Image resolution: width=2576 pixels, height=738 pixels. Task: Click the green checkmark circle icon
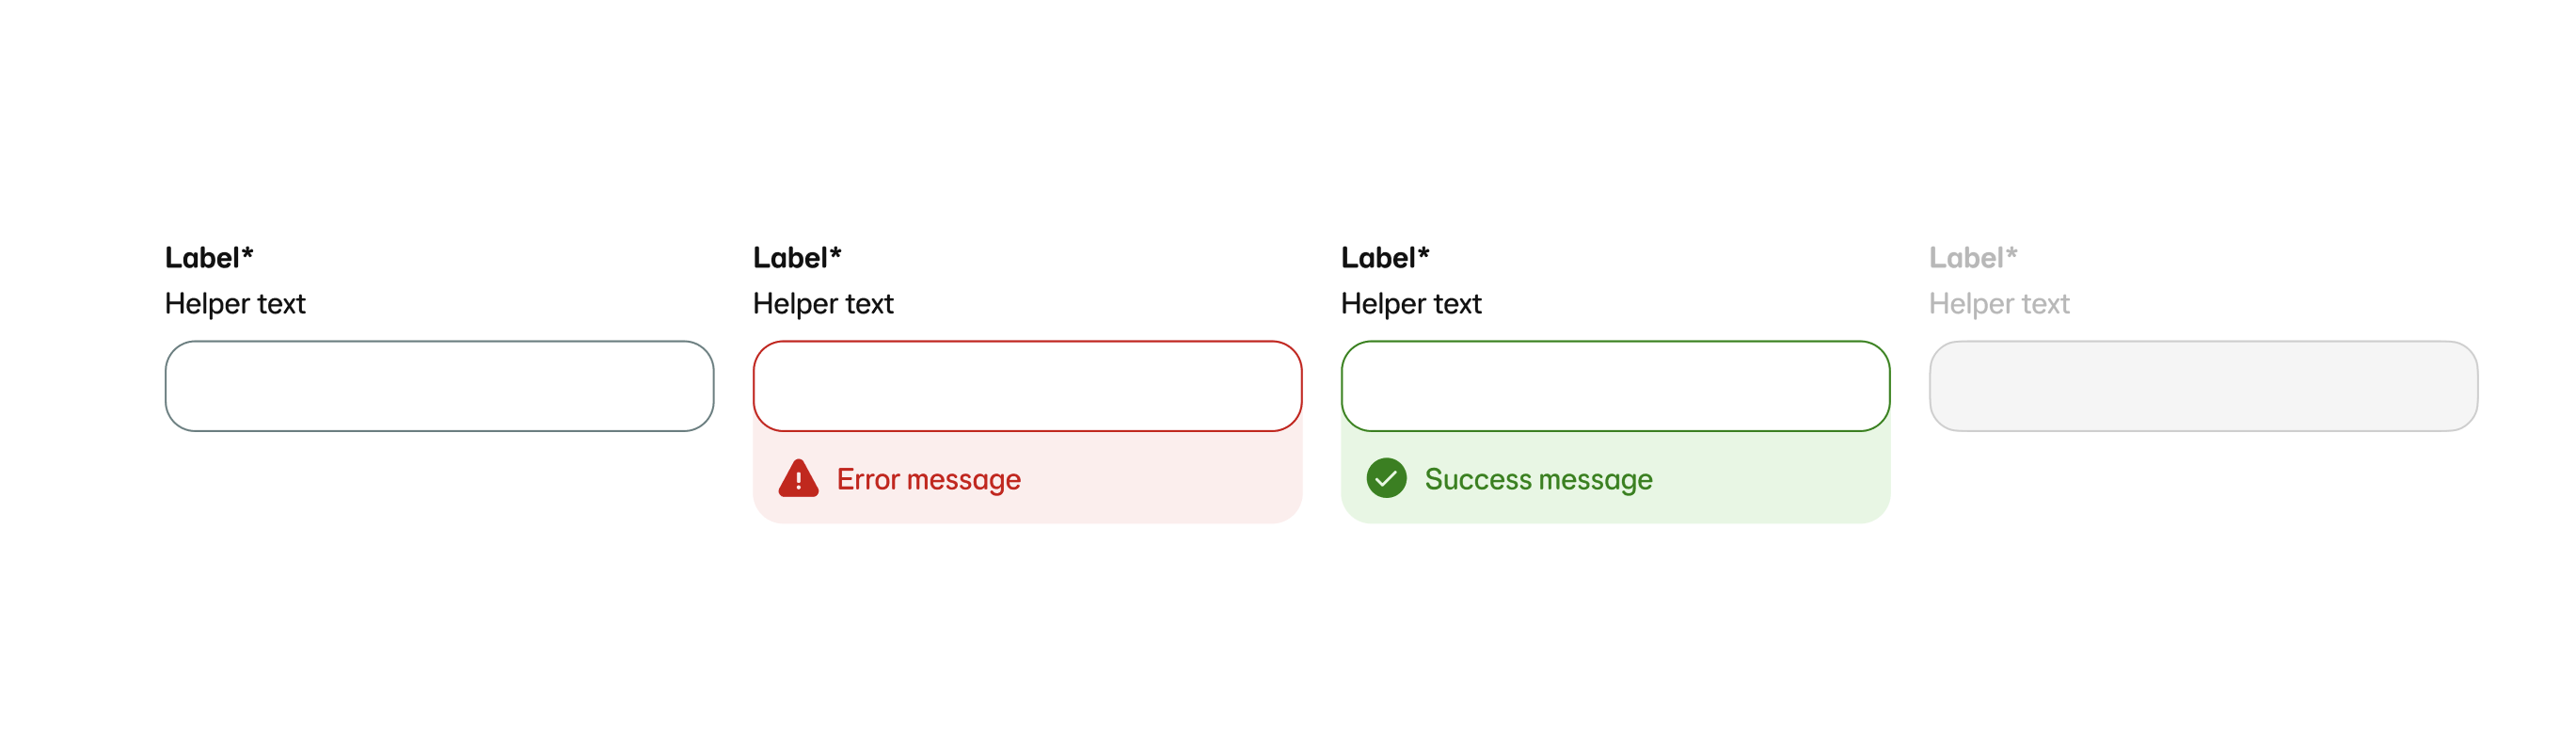point(1386,478)
